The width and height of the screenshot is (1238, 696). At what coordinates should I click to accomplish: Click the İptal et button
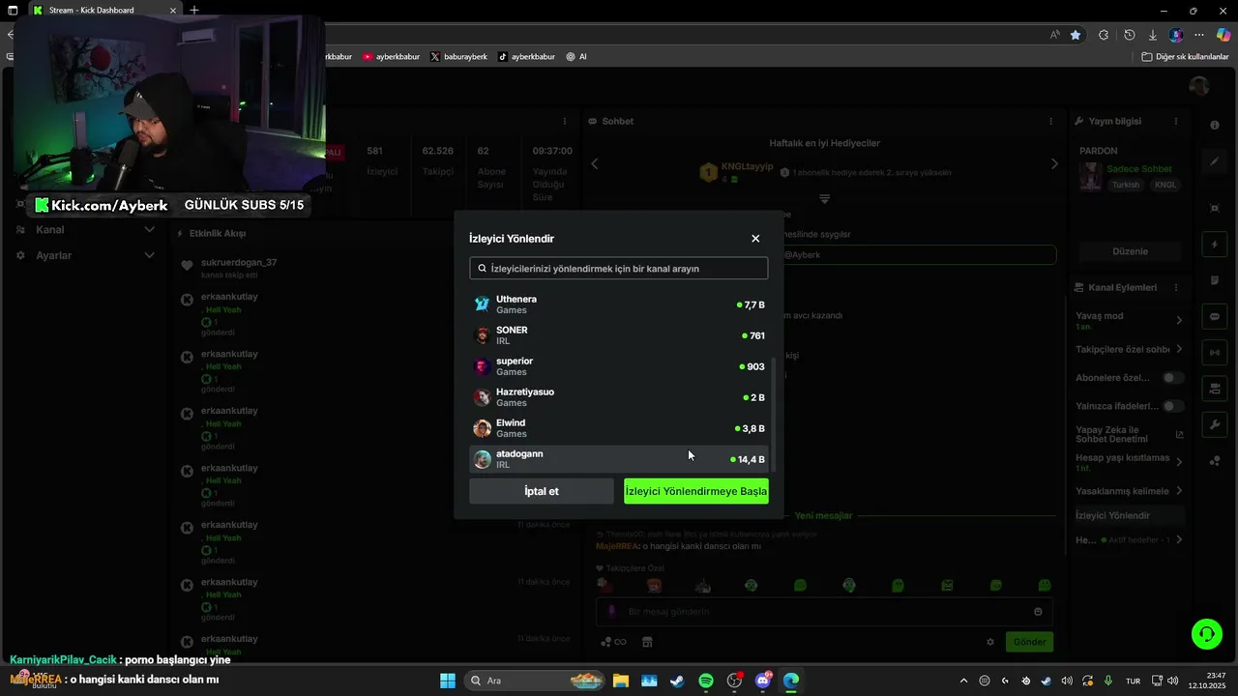pos(542,491)
